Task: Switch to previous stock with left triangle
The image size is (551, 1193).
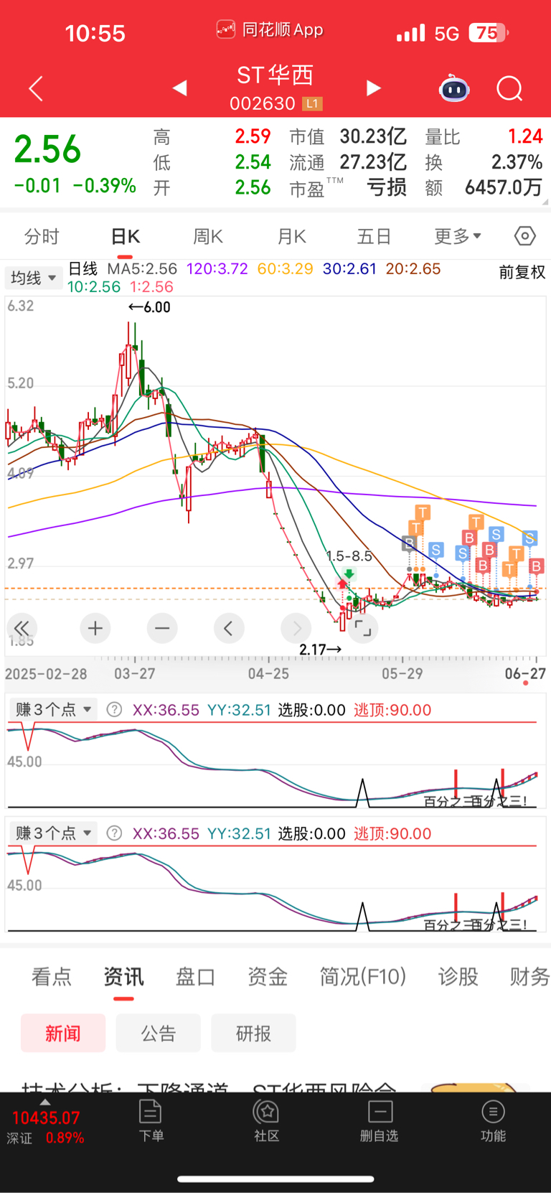Action: (x=180, y=88)
